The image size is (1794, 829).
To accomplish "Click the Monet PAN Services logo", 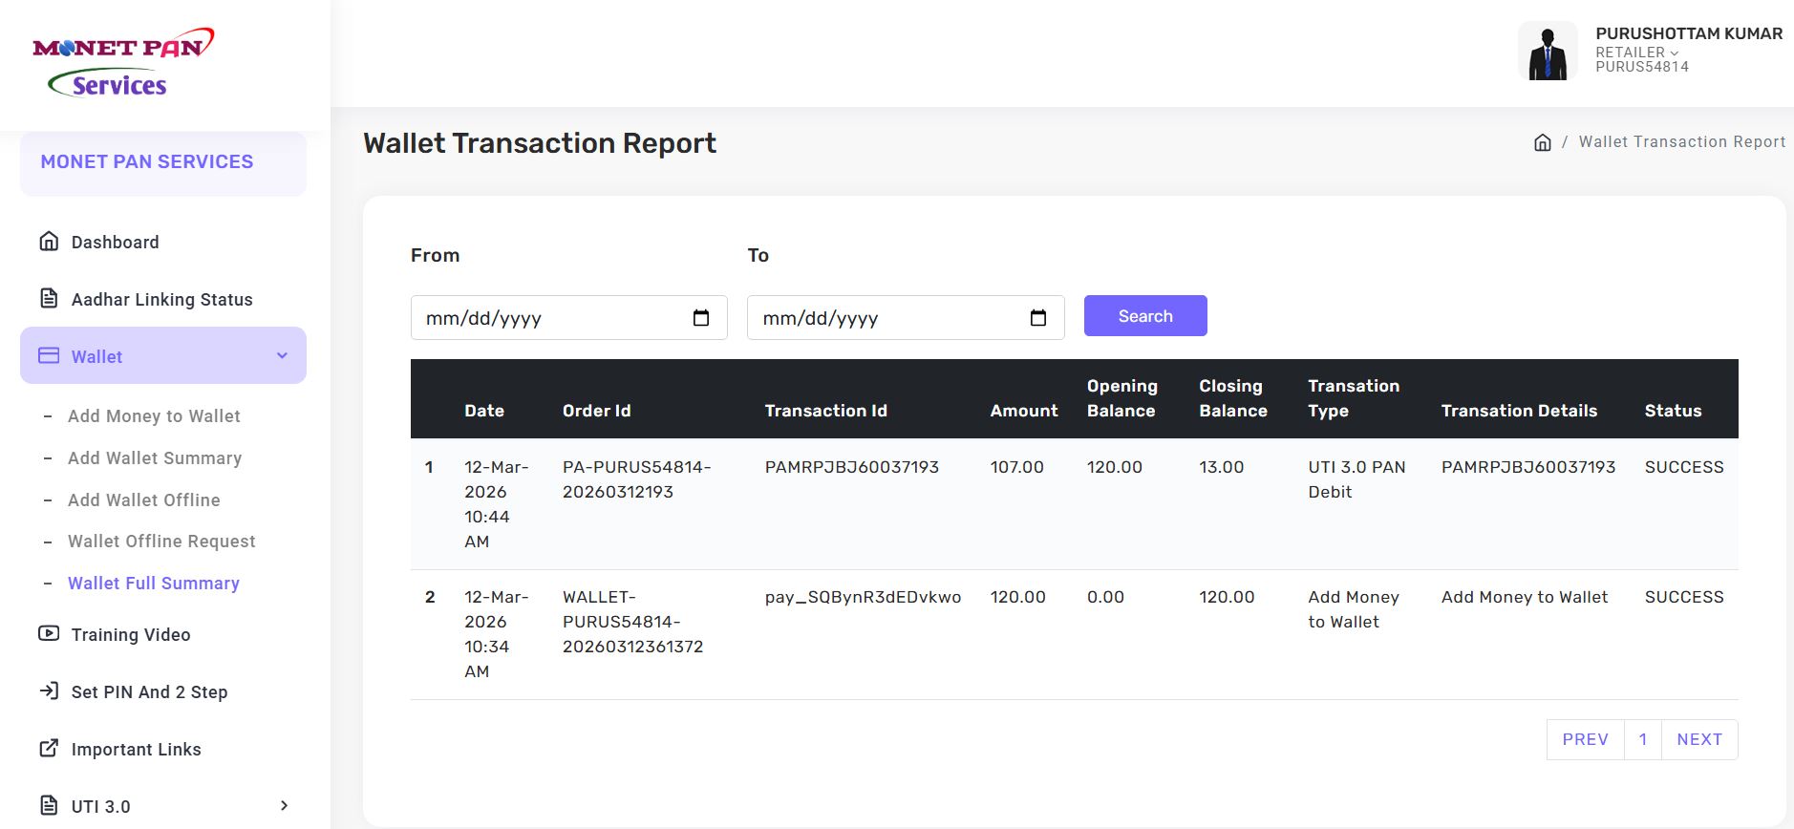I will [122, 63].
